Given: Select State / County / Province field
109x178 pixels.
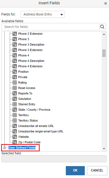Looking at the screenshot, I should (x=34, y=110).
